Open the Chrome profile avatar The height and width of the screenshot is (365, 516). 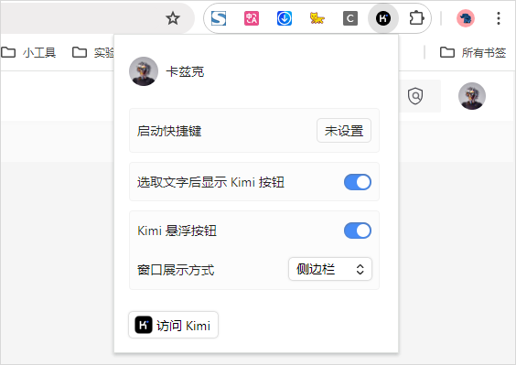[x=466, y=18]
